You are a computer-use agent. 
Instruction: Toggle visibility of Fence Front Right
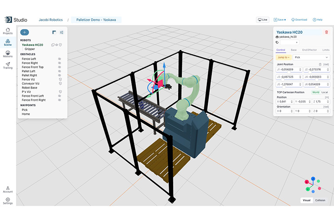point(60,100)
